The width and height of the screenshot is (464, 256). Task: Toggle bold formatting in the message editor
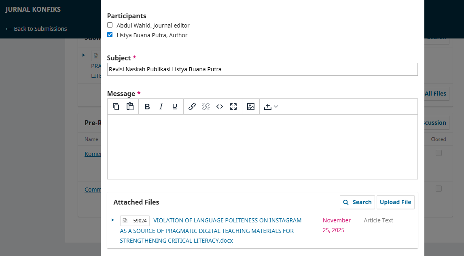(x=147, y=107)
